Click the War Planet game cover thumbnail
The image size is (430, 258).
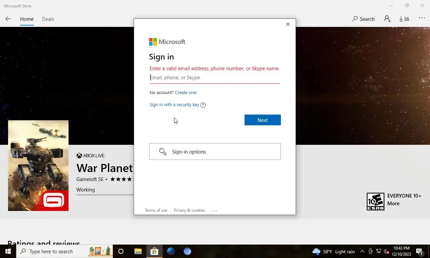click(x=38, y=166)
